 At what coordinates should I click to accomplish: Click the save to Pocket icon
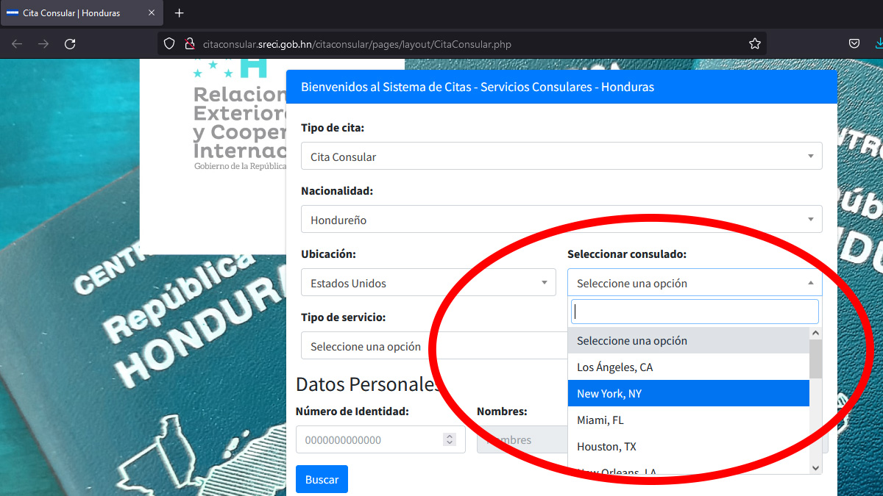[854, 43]
